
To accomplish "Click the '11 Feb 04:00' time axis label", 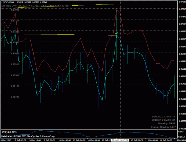I will pyautogui.click(x=166, y=140).
